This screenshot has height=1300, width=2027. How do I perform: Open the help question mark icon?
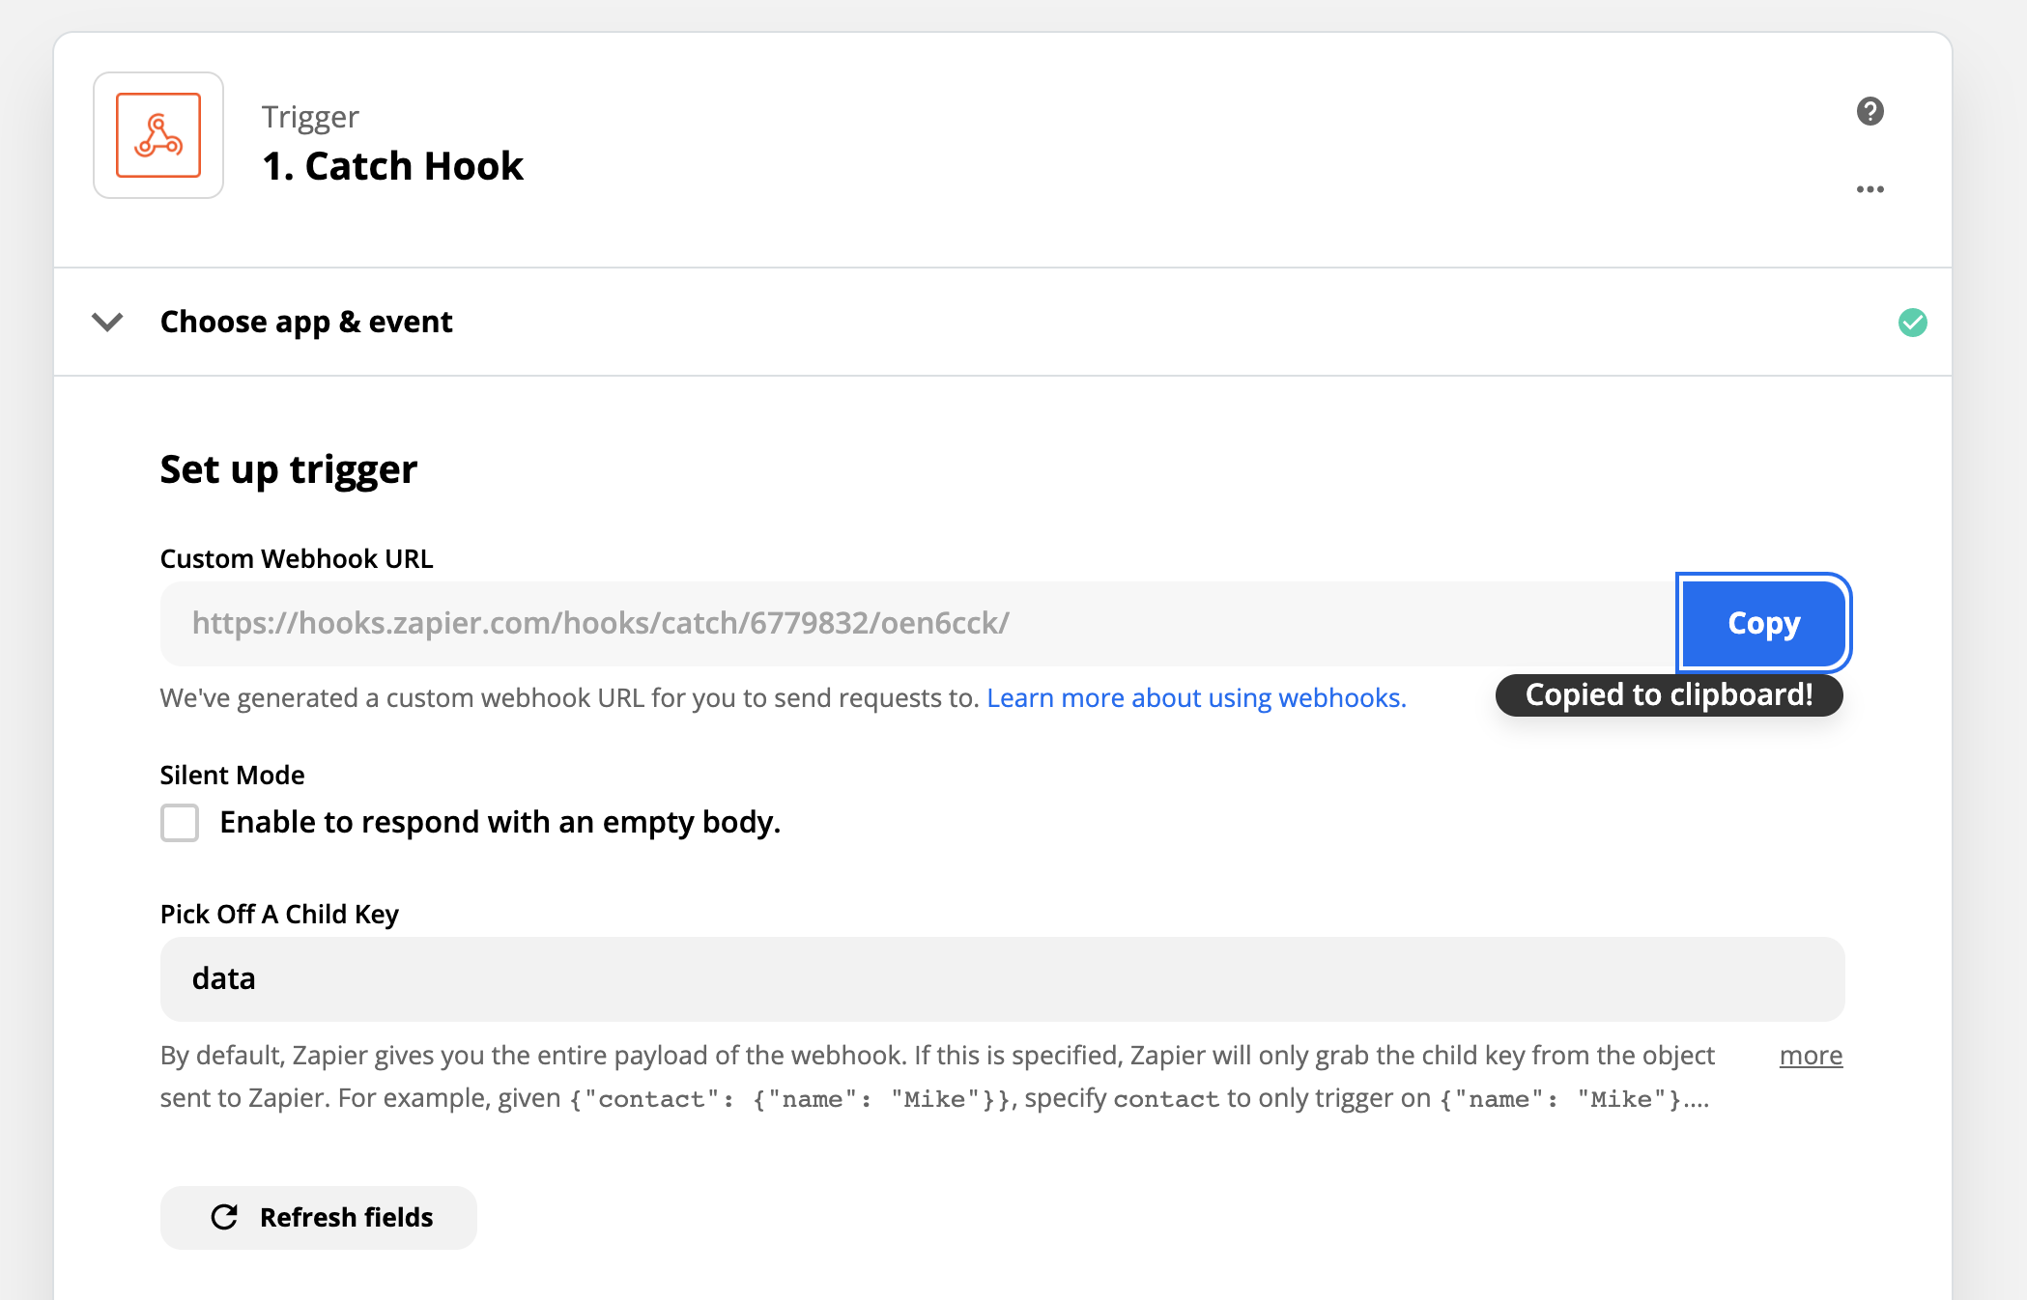[x=1870, y=111]
